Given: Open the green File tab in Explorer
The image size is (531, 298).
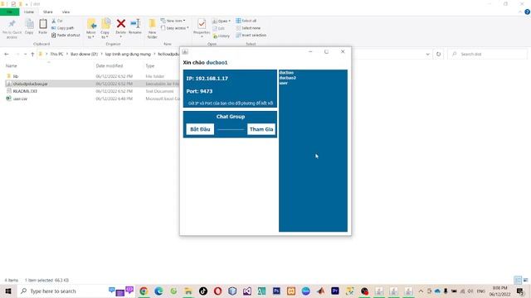Looking at the screenshot, I should pos(9,12).
